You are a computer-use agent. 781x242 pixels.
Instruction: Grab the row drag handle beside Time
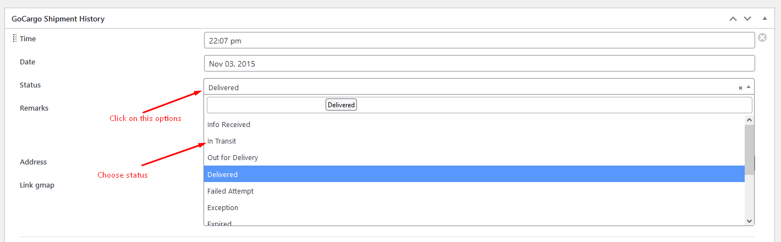pos(14,38)
